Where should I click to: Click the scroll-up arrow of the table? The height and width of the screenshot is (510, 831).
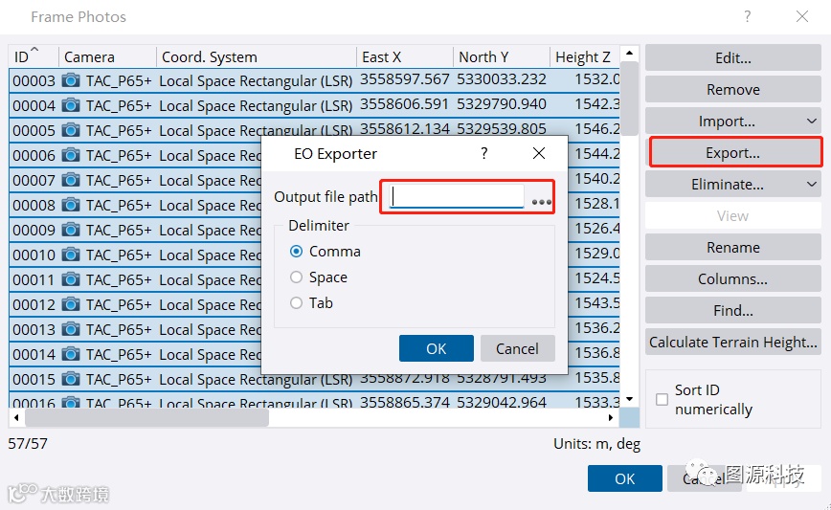coord(629,53)
